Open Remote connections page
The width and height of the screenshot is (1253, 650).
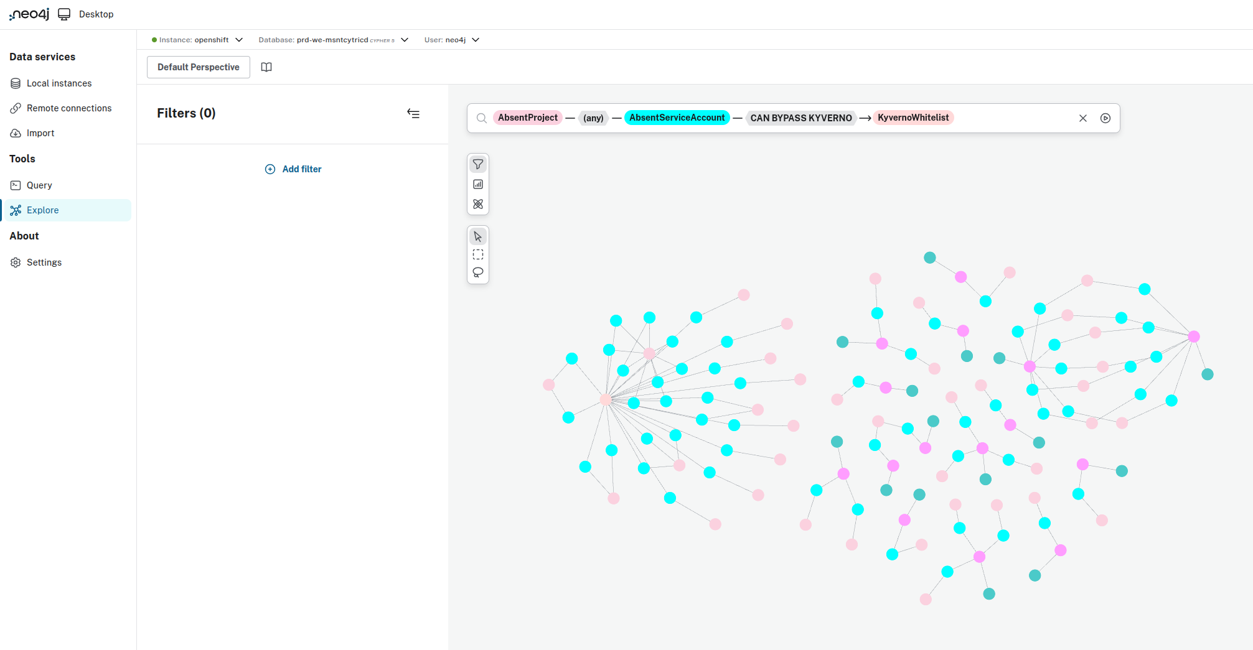68,108
